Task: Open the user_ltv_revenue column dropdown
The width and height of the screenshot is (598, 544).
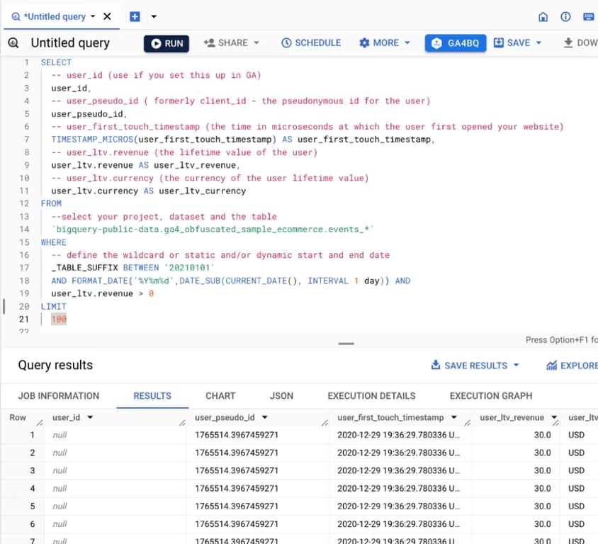Action: [554, 417]
